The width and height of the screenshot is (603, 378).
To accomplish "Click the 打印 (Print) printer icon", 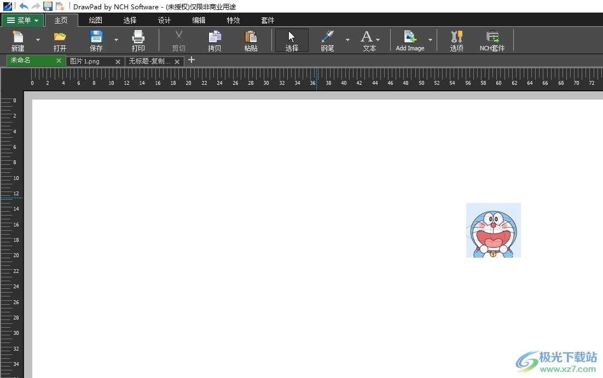I will (x=138, y=37).
